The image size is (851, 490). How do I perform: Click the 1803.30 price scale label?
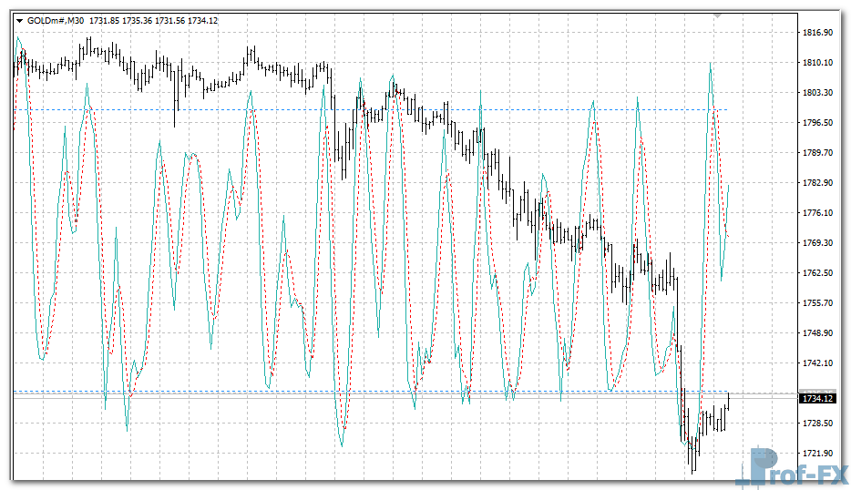(817, 93)
